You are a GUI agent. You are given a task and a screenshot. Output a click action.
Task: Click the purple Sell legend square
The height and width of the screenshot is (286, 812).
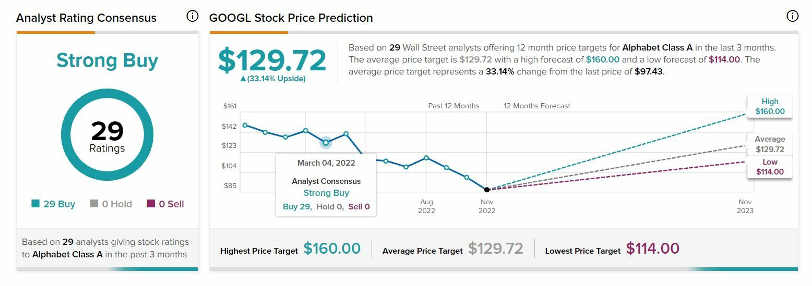(151, 204)
